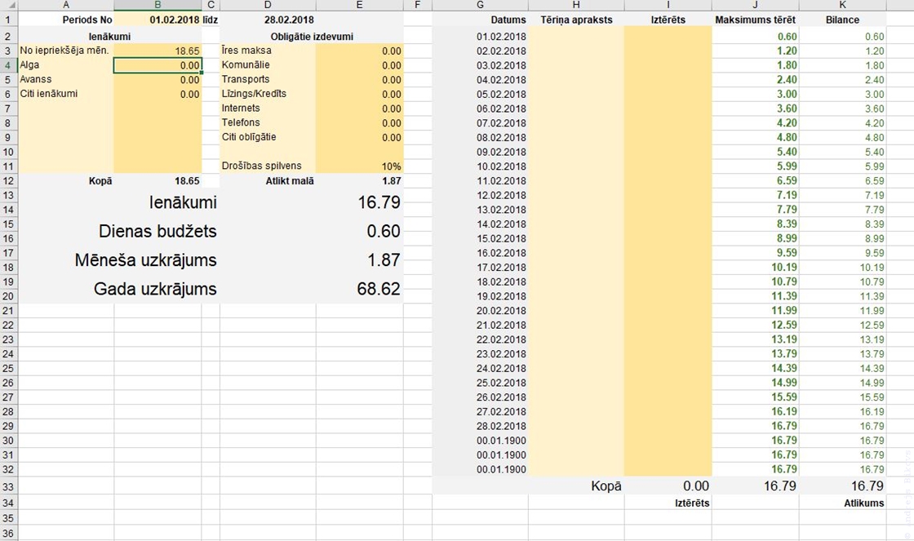Screen dimensions: 914x541
Task: Select the Alga amount cell
Action: (x=158, y=65)
